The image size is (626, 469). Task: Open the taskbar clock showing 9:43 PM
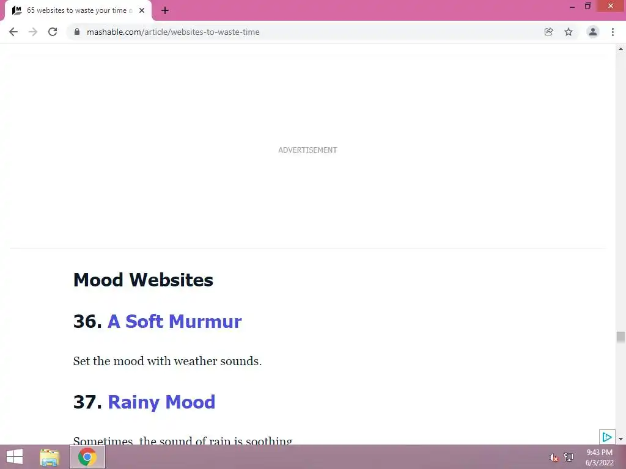599,457
